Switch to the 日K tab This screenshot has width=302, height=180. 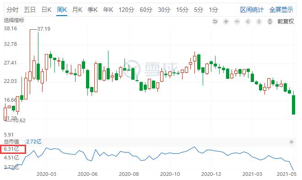[46, 10]
